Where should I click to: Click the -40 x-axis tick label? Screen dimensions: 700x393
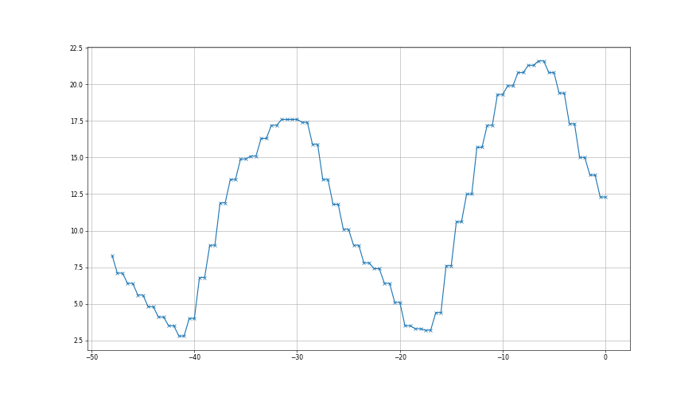[193, 357]
